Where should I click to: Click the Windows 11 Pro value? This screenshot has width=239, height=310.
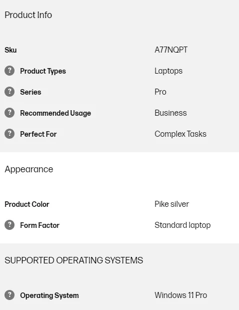[x=181, y=295]
